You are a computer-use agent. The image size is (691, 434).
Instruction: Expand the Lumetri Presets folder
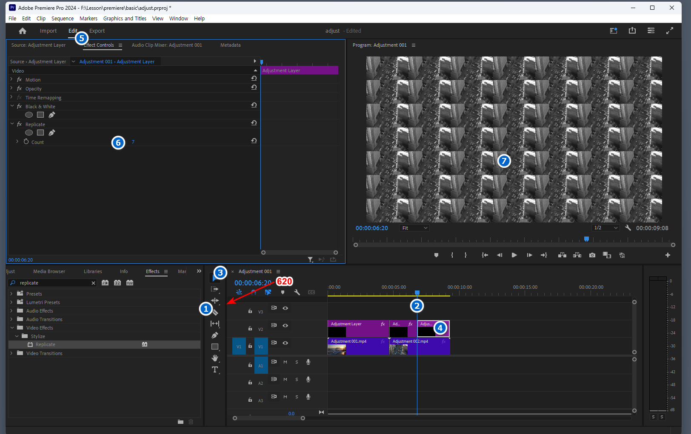(x=11, y=302)
